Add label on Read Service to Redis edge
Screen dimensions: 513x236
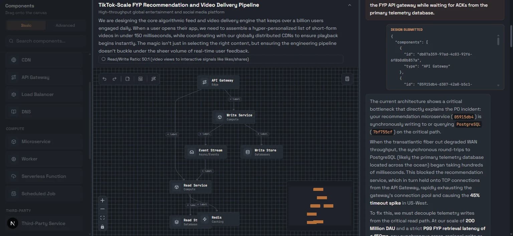(x=202, y=204)
